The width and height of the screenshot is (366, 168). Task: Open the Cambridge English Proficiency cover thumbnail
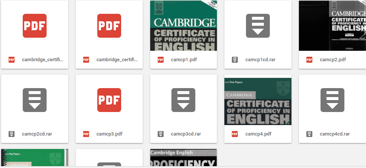[x=183, y=158]
